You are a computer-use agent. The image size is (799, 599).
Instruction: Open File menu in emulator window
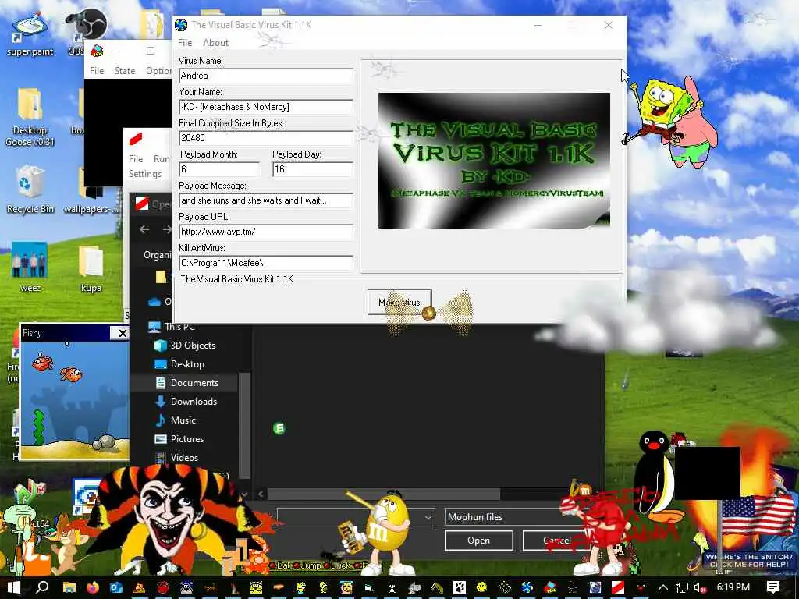pyautogui.click(x=97, y=71)
